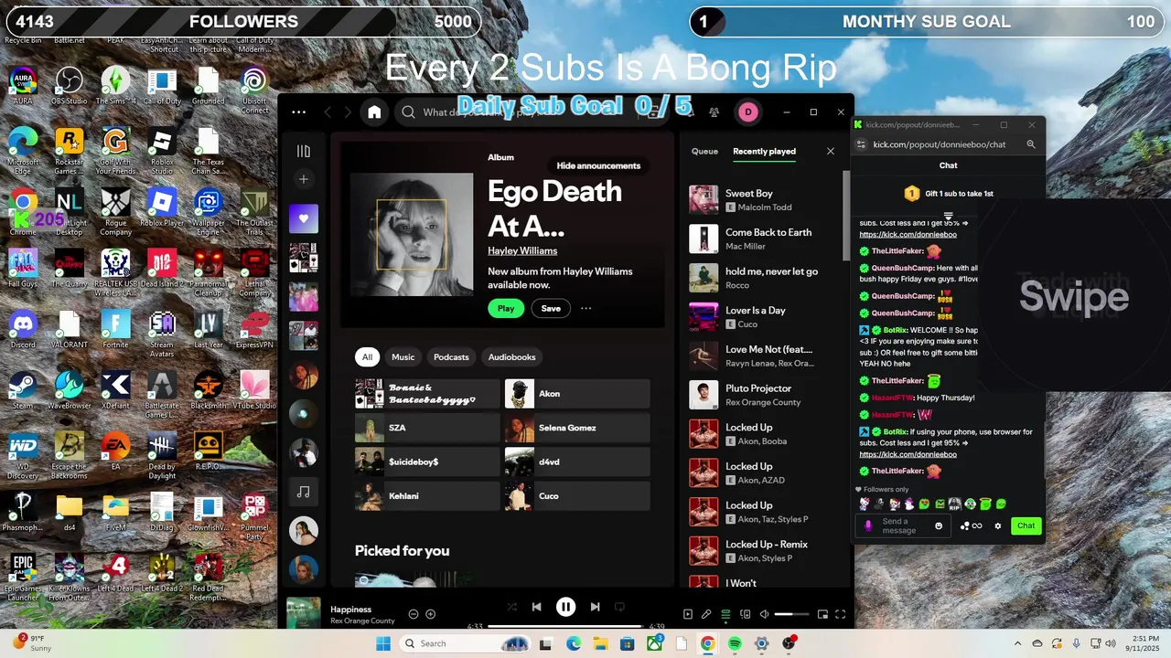This screenshot has height=658, width=1171.
Task: Open Spotify three-dot main menu
Action: pyautogui.click(x=298, y=112)
